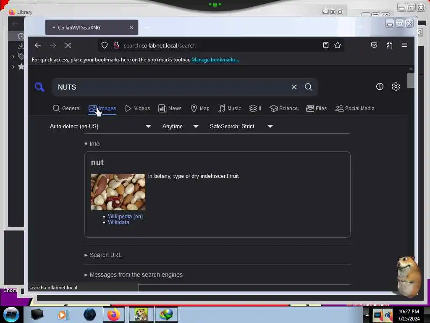Open the dark globe taskbar icon
This screenshot has width=430, height=323.
pyautogui.click(x=89, y=315)
